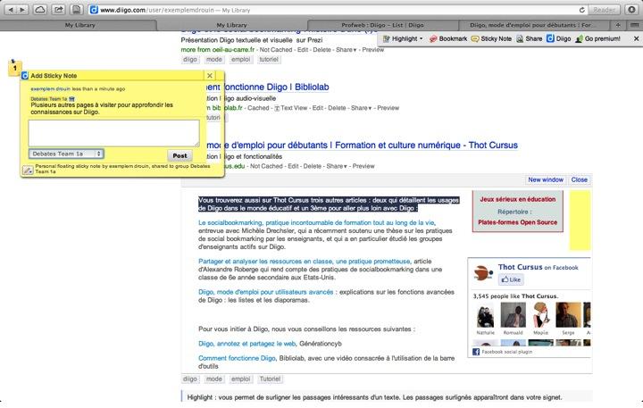Open Comment fonctionne Diigo link in preview text
This screenshot has height=408, width=643.
click(x=237, y=358)
